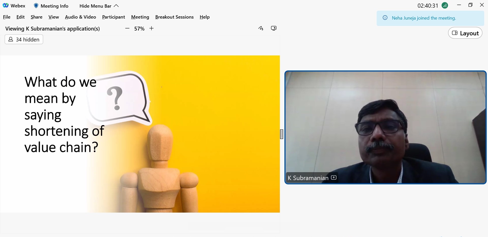Screen dimensions: 488x237
Task: Click the panel divider resize handle
Action: (x=282, y=134)
